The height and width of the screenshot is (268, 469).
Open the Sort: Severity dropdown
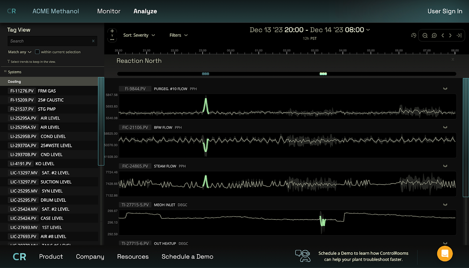(x=139, y=35)
